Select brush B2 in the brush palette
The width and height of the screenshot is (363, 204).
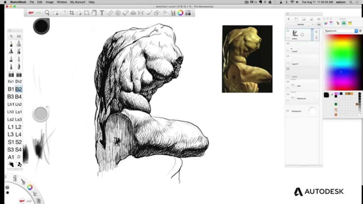tap(19, 89)
